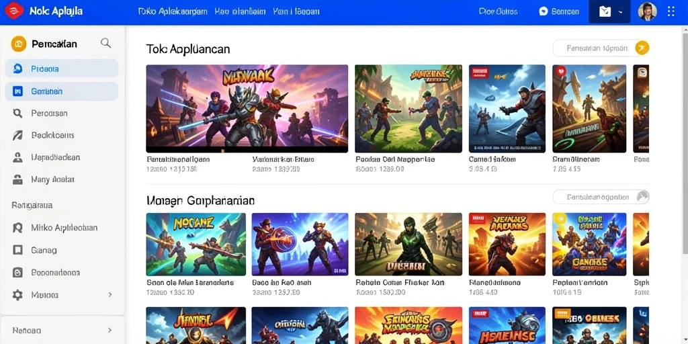
Task: Click the gray round icon in second search field
Action: pyautogui.click(x=643, y=197)
